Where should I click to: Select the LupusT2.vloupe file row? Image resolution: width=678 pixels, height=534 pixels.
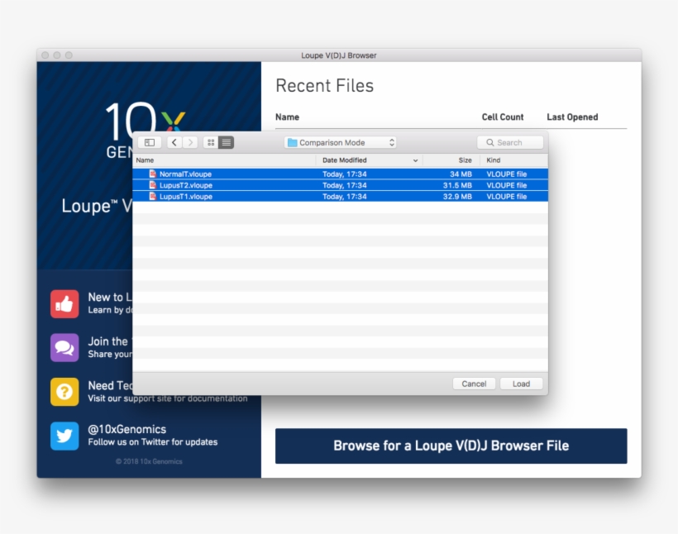(x=248, y=185)
